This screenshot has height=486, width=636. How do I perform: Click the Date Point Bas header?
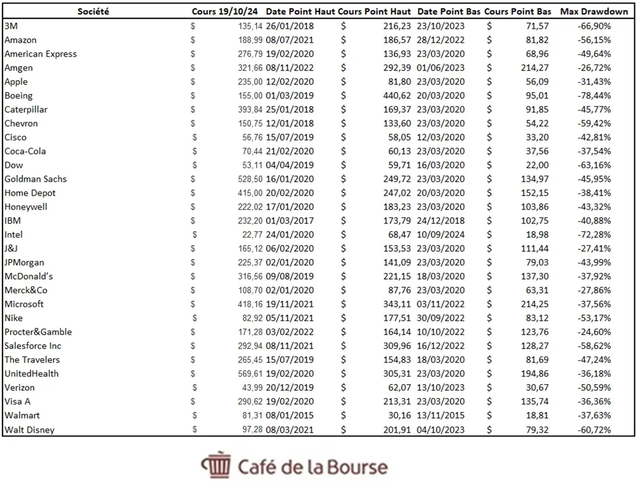(x=449, y=11)
